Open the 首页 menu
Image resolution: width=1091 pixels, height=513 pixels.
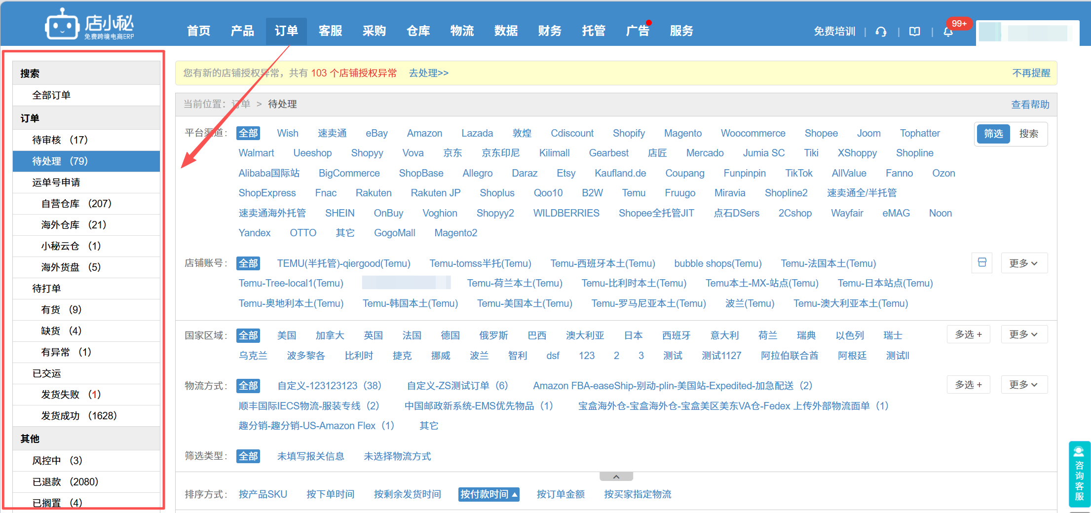click(199, 31)
